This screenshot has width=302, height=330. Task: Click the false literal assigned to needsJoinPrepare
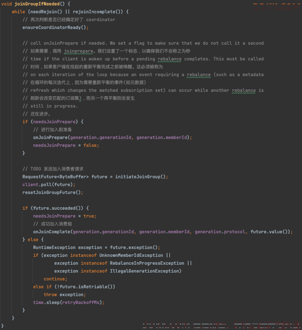(x=90, y=145)
